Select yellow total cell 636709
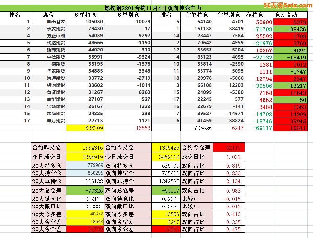 [x=85, y=128]
